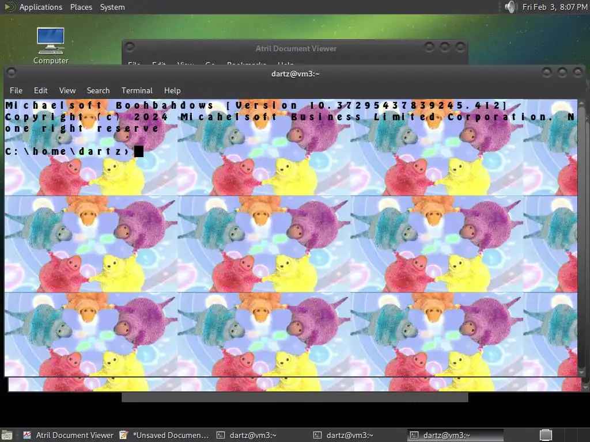Click the Michaelsoft Boohbahdows version line
Image resolution: width=590 pixels, height=442 pixels.
click(257, 106)
